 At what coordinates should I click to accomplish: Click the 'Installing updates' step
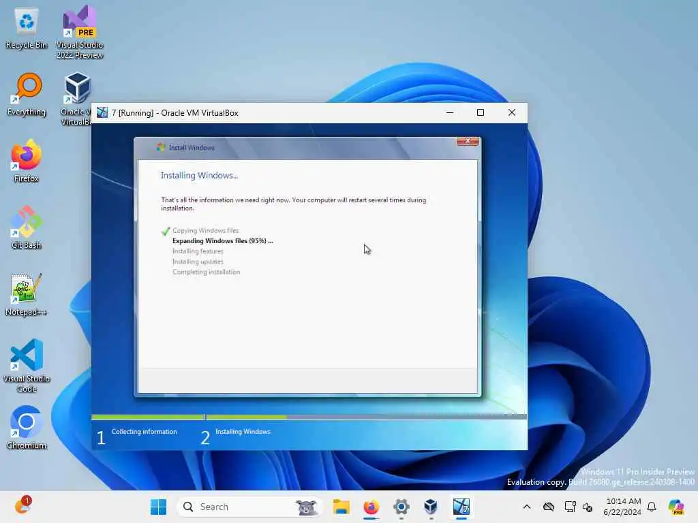pos(198,261)
